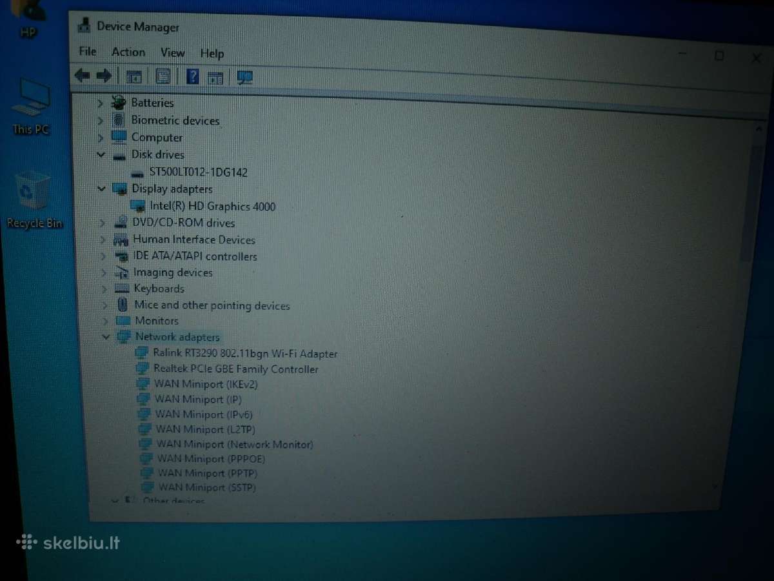Screen dimensions: 774x581
Task: Click the Show/Hide console tree toolbar icon
Action: click(x=134, y=77)
